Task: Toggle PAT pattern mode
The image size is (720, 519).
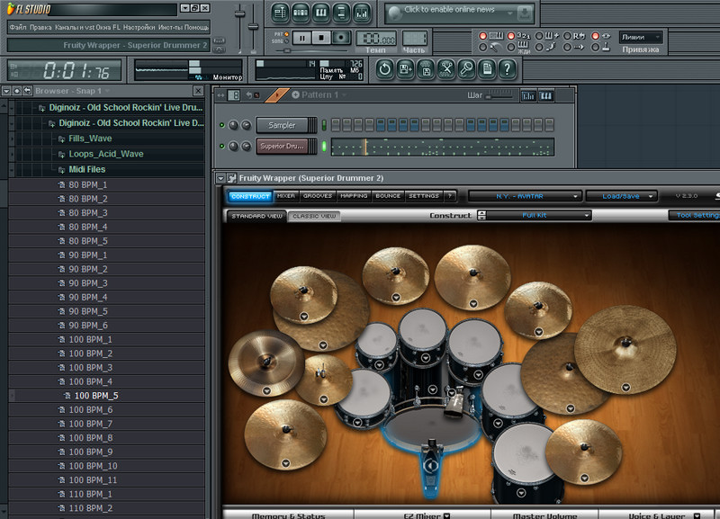Action: click(284, 33)
